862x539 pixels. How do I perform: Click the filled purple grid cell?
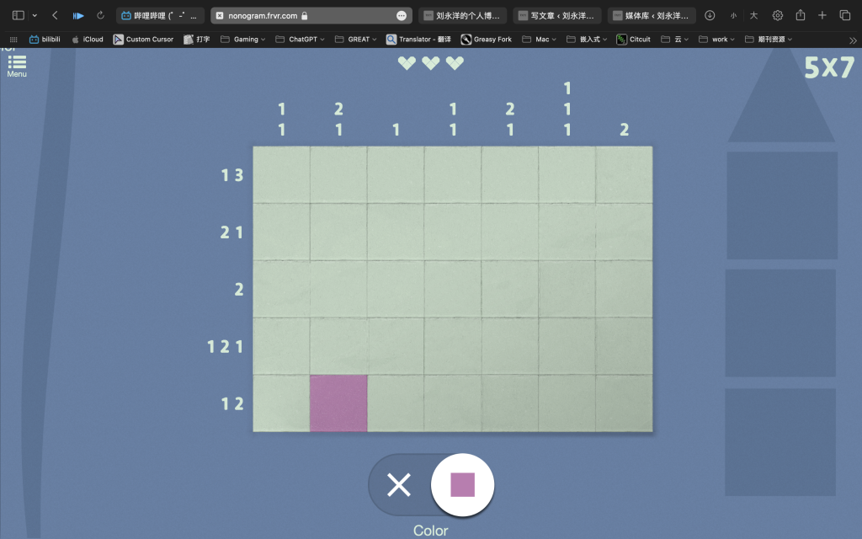(338, 403)
